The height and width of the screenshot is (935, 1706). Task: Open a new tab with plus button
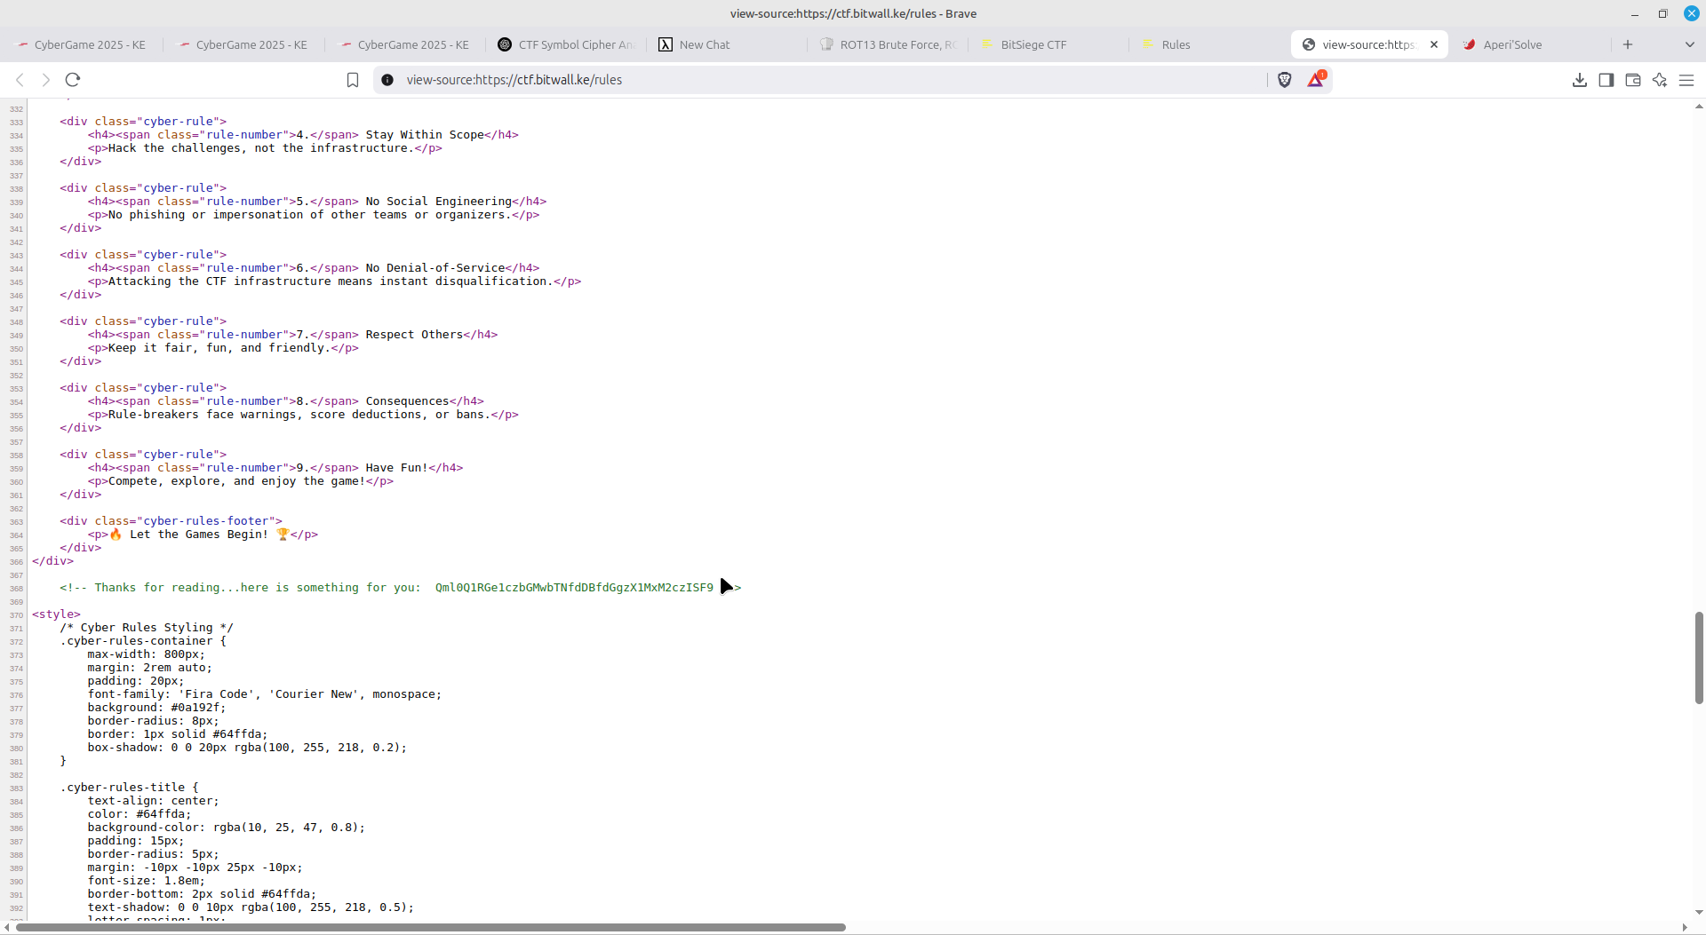coord(1628,44)
